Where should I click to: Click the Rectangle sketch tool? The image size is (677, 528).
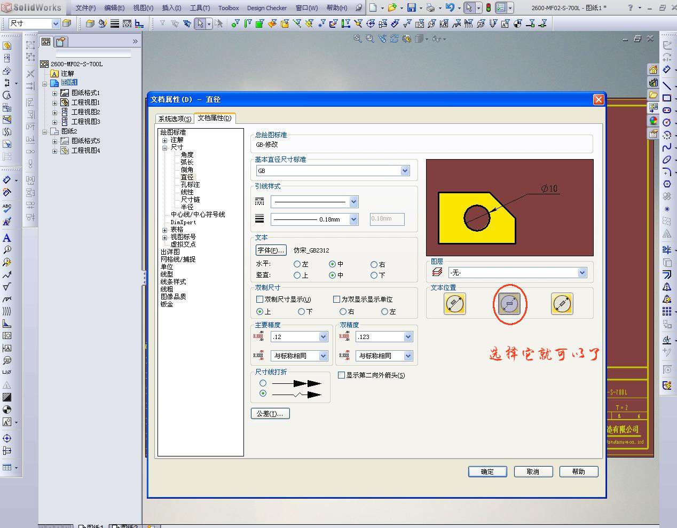click(x=667, y=98)
